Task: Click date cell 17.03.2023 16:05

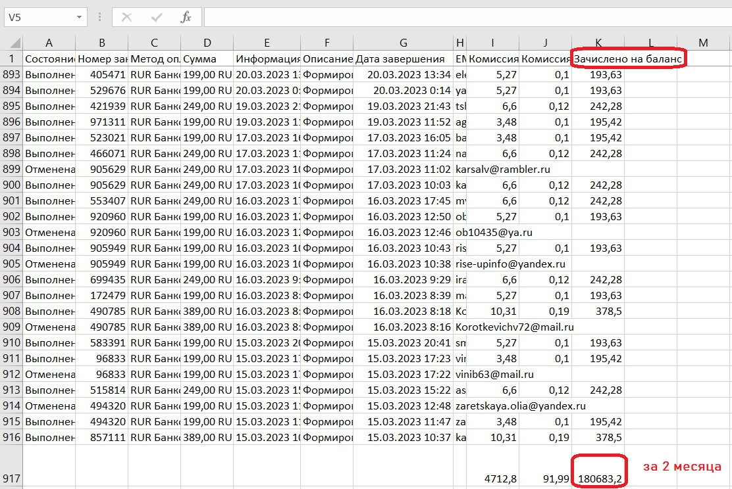Action: coord(404,137)
